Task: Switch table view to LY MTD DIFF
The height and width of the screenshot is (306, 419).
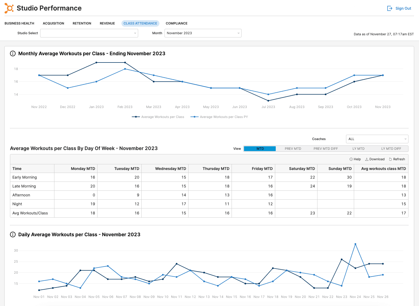Action: 391,149
